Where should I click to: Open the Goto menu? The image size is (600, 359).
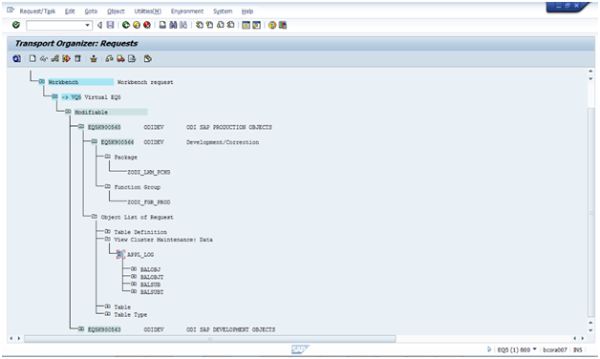tap(91, 11)
